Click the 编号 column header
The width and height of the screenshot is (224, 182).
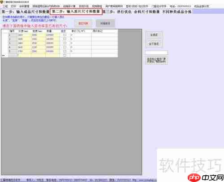(13, 31)
